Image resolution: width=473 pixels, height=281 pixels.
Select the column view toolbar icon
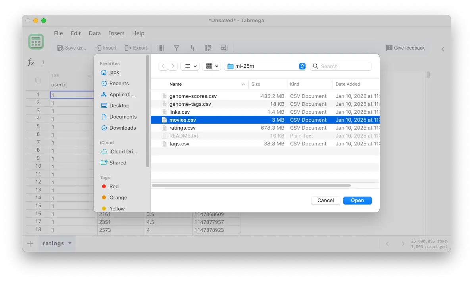[x=160, y=48]
